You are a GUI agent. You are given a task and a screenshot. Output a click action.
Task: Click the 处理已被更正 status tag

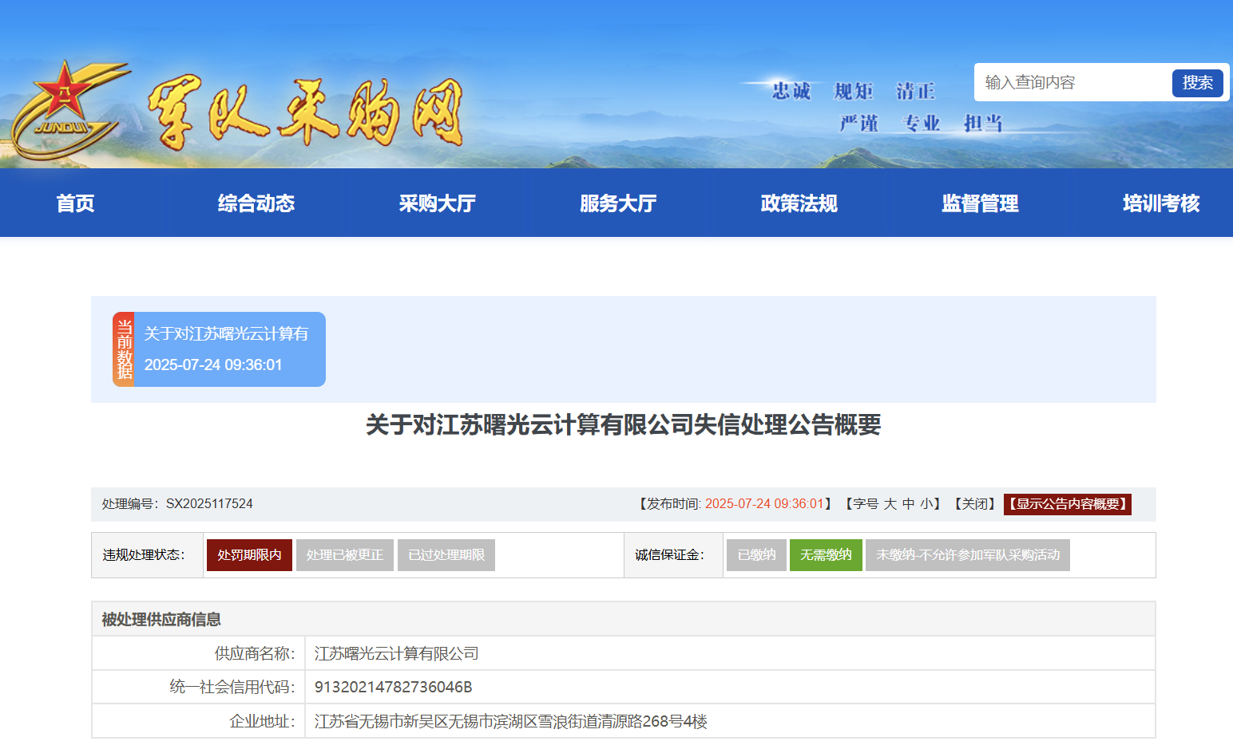tap(345, 555)
